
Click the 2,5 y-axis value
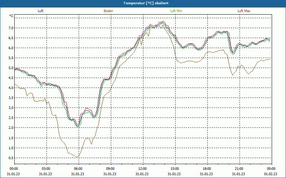11,118
